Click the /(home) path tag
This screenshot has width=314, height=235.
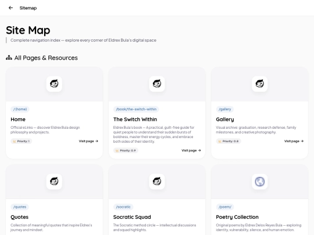20,109
